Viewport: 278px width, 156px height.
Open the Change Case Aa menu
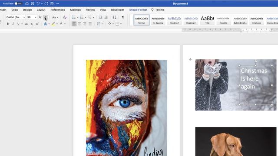[55, 17]
